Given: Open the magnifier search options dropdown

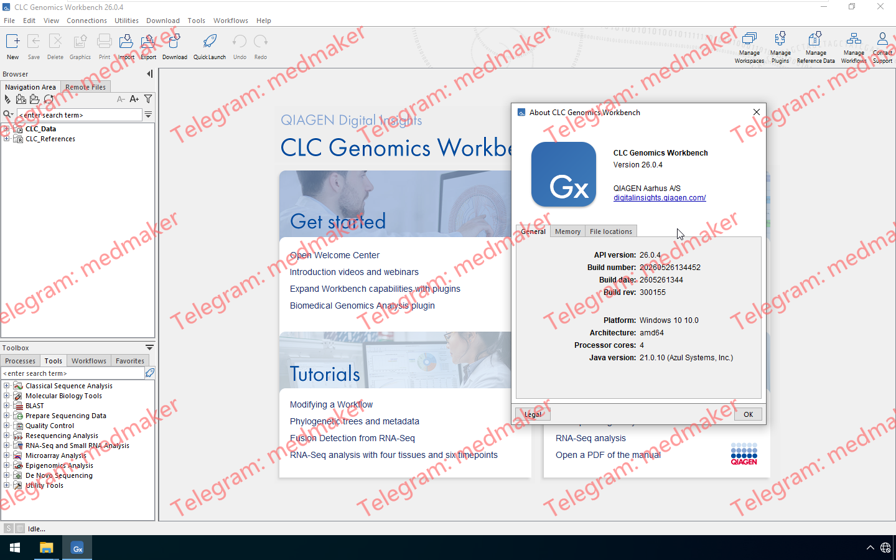Looking at the screenshot, I should click(8, 114).
